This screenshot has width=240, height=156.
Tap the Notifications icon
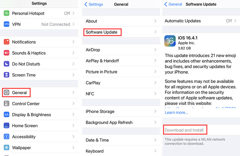pos(6,42)
